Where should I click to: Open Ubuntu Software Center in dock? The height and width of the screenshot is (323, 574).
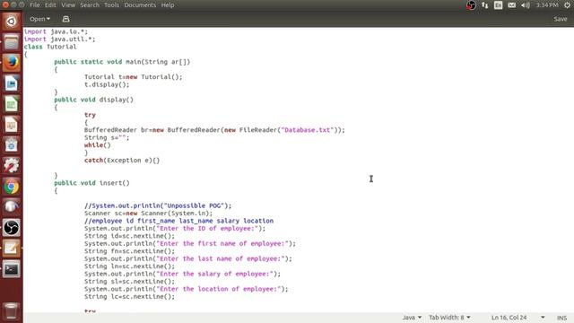coord(12,145)
